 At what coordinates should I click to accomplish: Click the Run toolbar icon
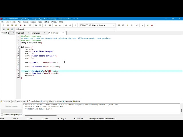point(123,25)
